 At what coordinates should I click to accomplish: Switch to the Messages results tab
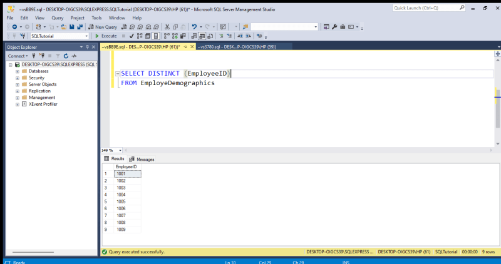[142, 160]
